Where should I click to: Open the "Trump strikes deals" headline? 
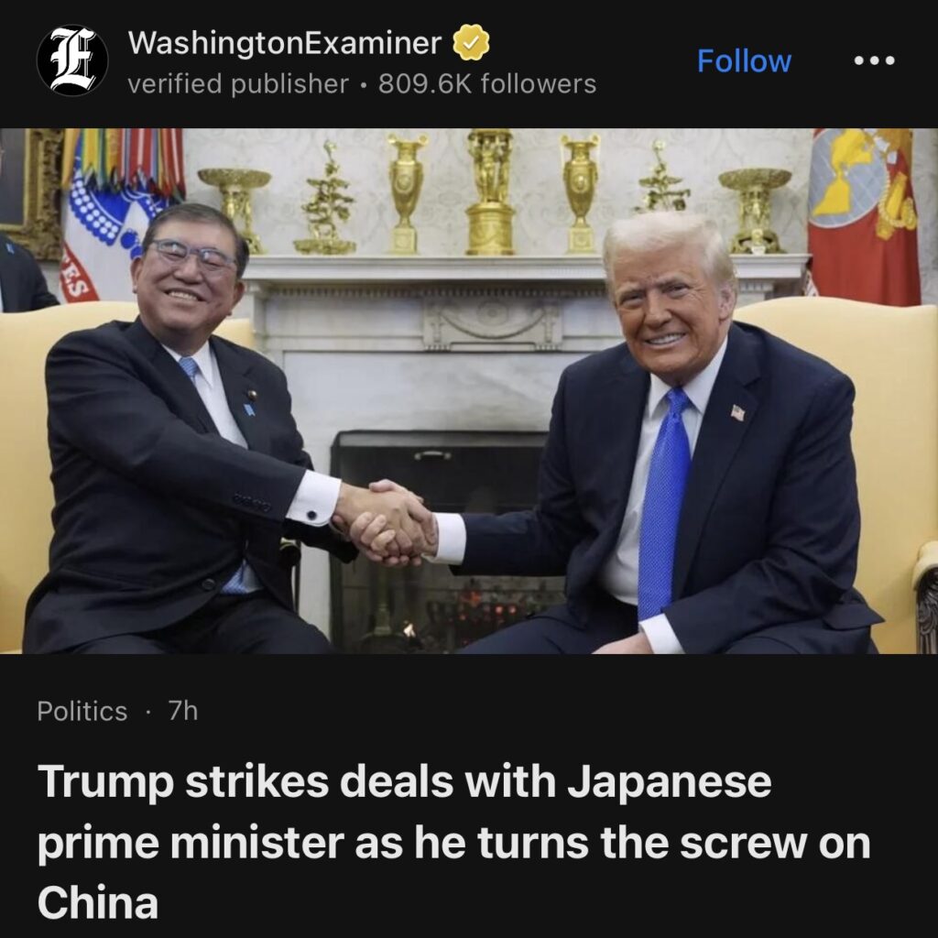pos(453,842)
